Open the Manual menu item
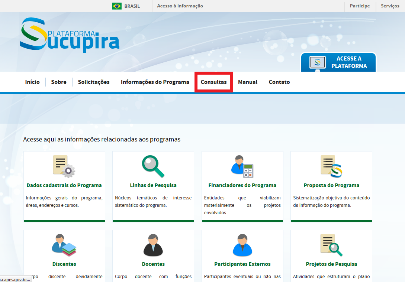Screen dimensions: 405x303 tap(248, 82)
